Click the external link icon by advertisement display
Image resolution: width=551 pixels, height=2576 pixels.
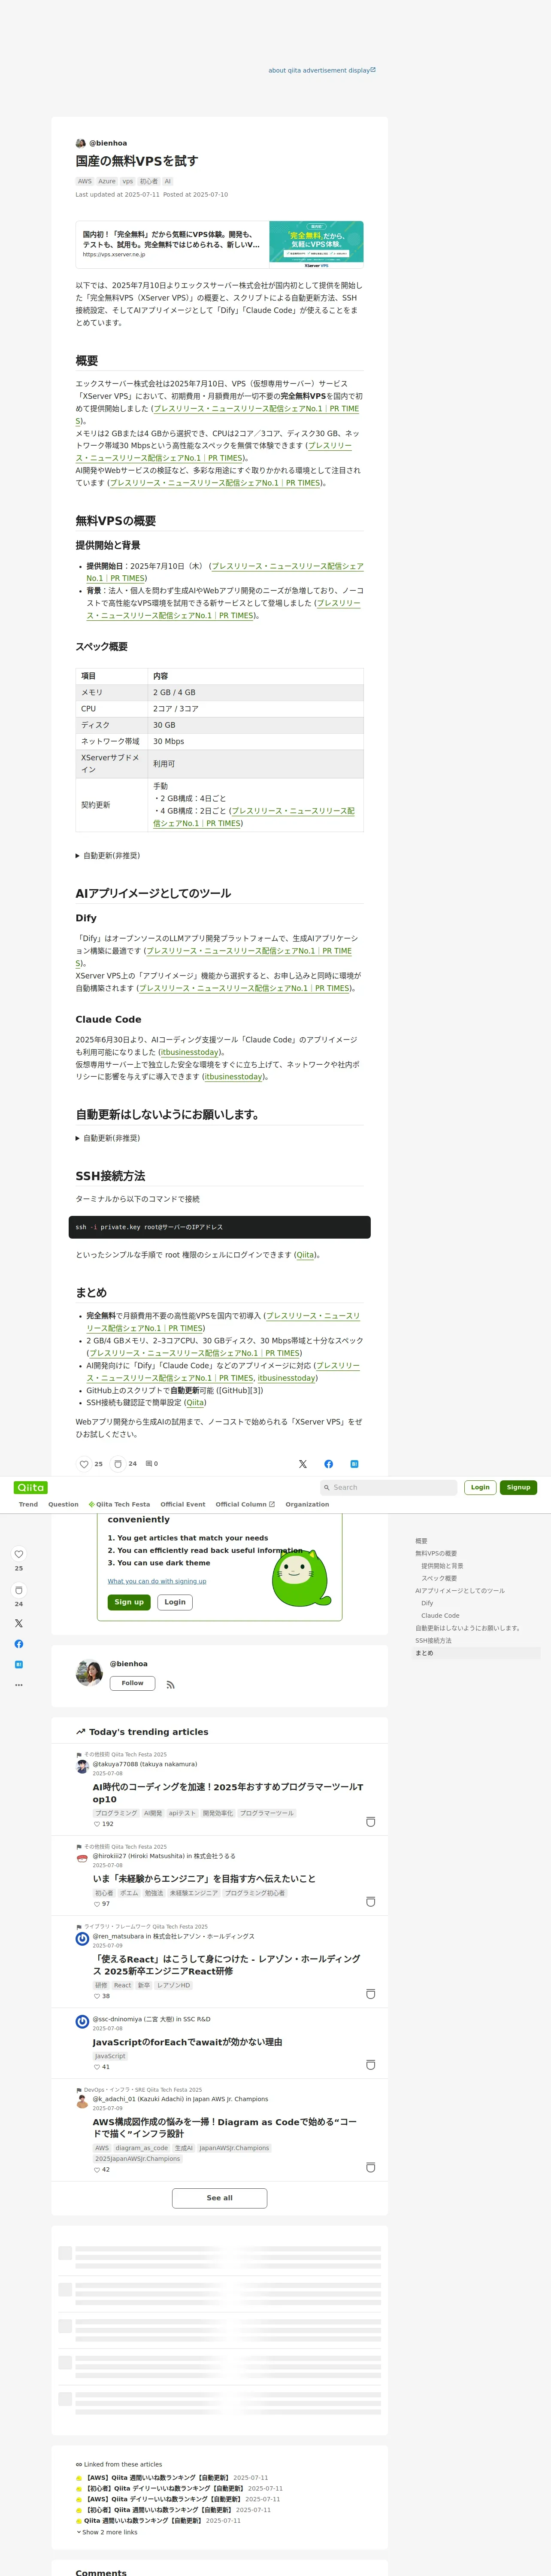(373, 70)
